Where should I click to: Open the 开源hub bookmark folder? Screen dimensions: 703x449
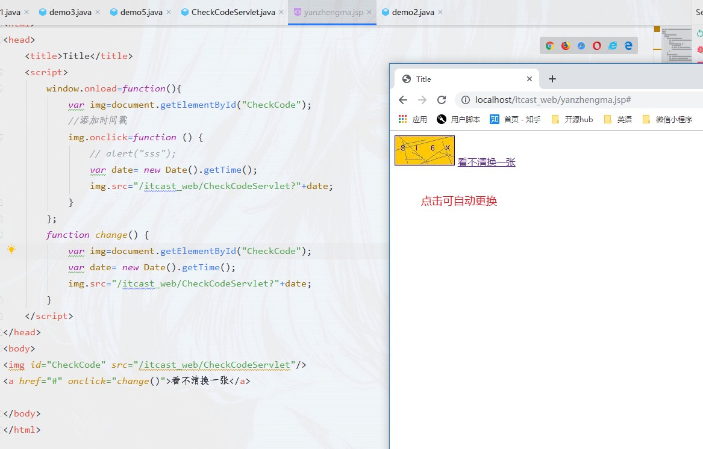tap(572, 119)
